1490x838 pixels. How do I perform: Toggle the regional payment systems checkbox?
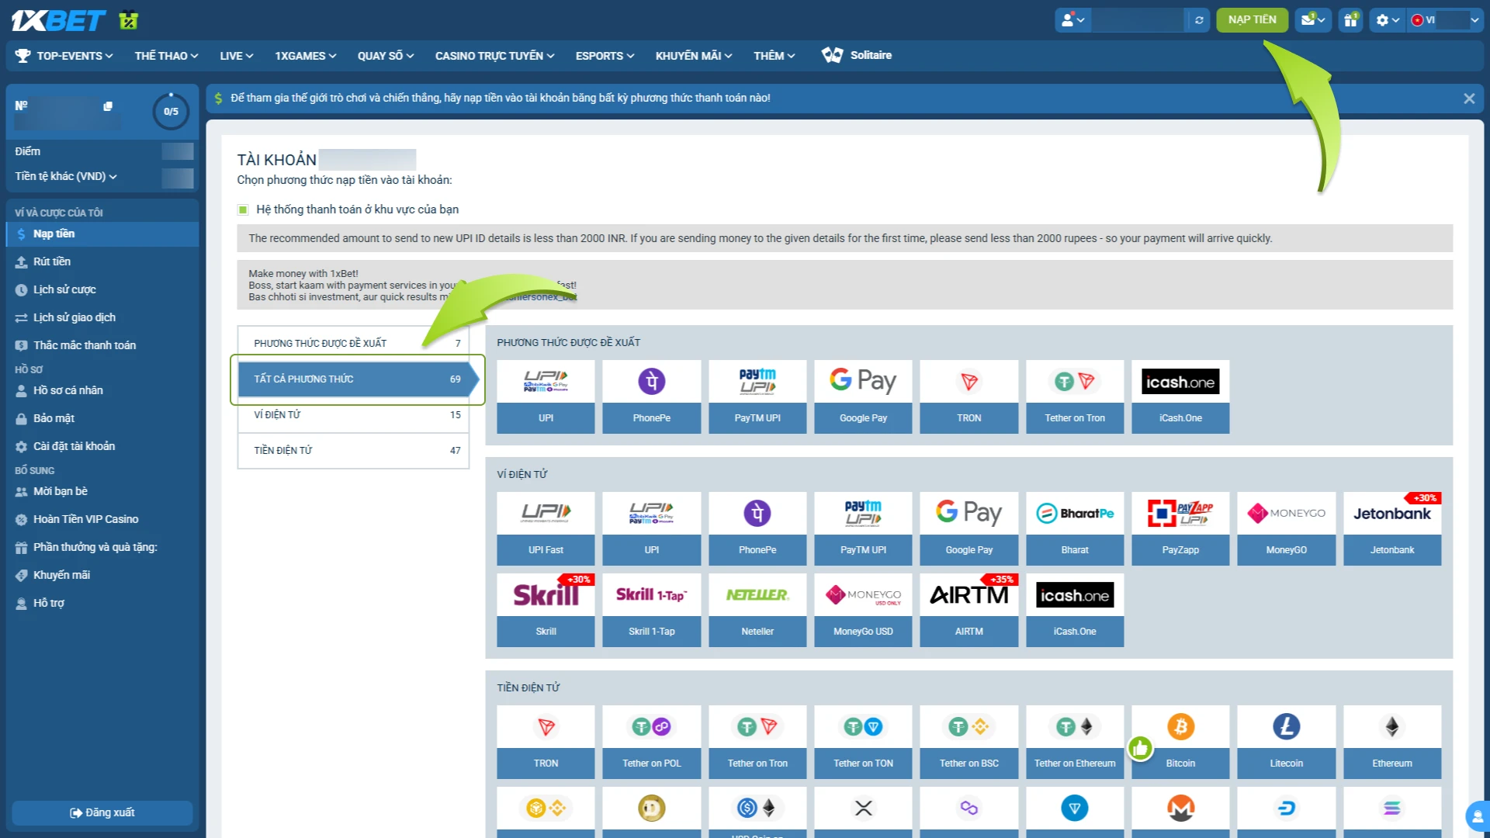[x=243, y=209]
